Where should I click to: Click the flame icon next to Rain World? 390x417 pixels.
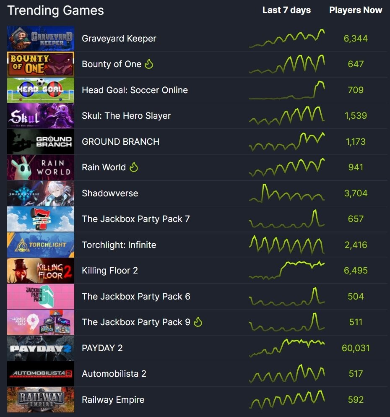pyautogui.click(x=134, y=167)
